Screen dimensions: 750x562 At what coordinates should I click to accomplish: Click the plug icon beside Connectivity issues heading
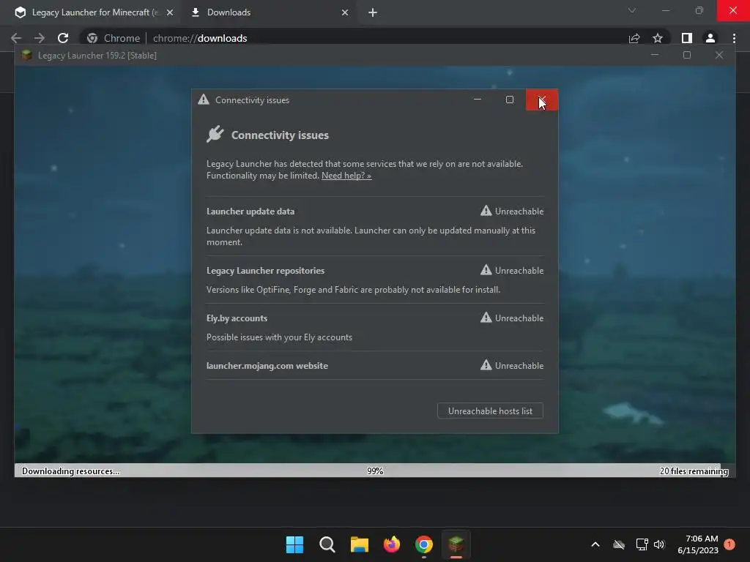(x=215, y=134)
